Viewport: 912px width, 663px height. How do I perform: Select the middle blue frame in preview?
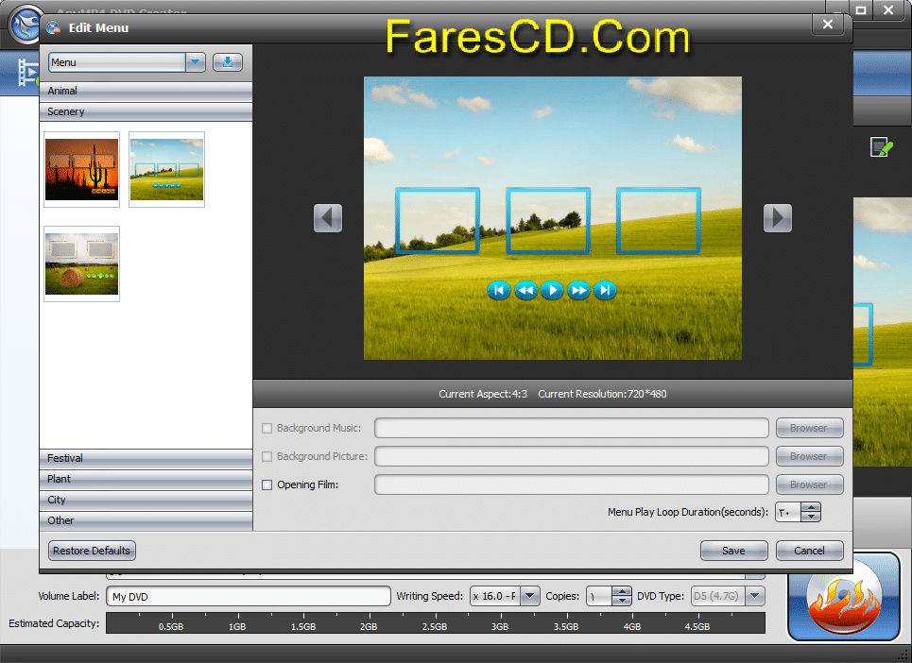pyautogui.click(x=548, y=220)
